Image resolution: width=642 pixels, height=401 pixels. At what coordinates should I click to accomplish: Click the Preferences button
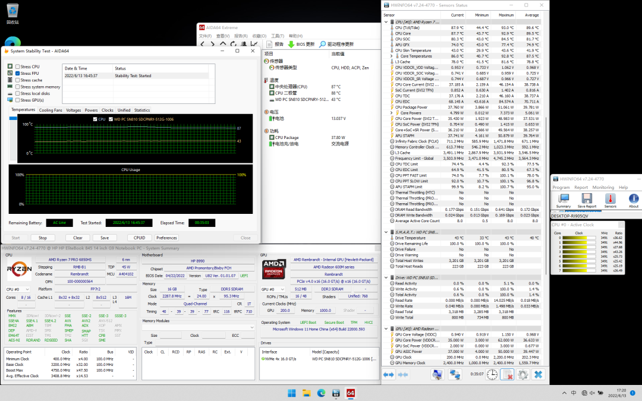[166, 238]
